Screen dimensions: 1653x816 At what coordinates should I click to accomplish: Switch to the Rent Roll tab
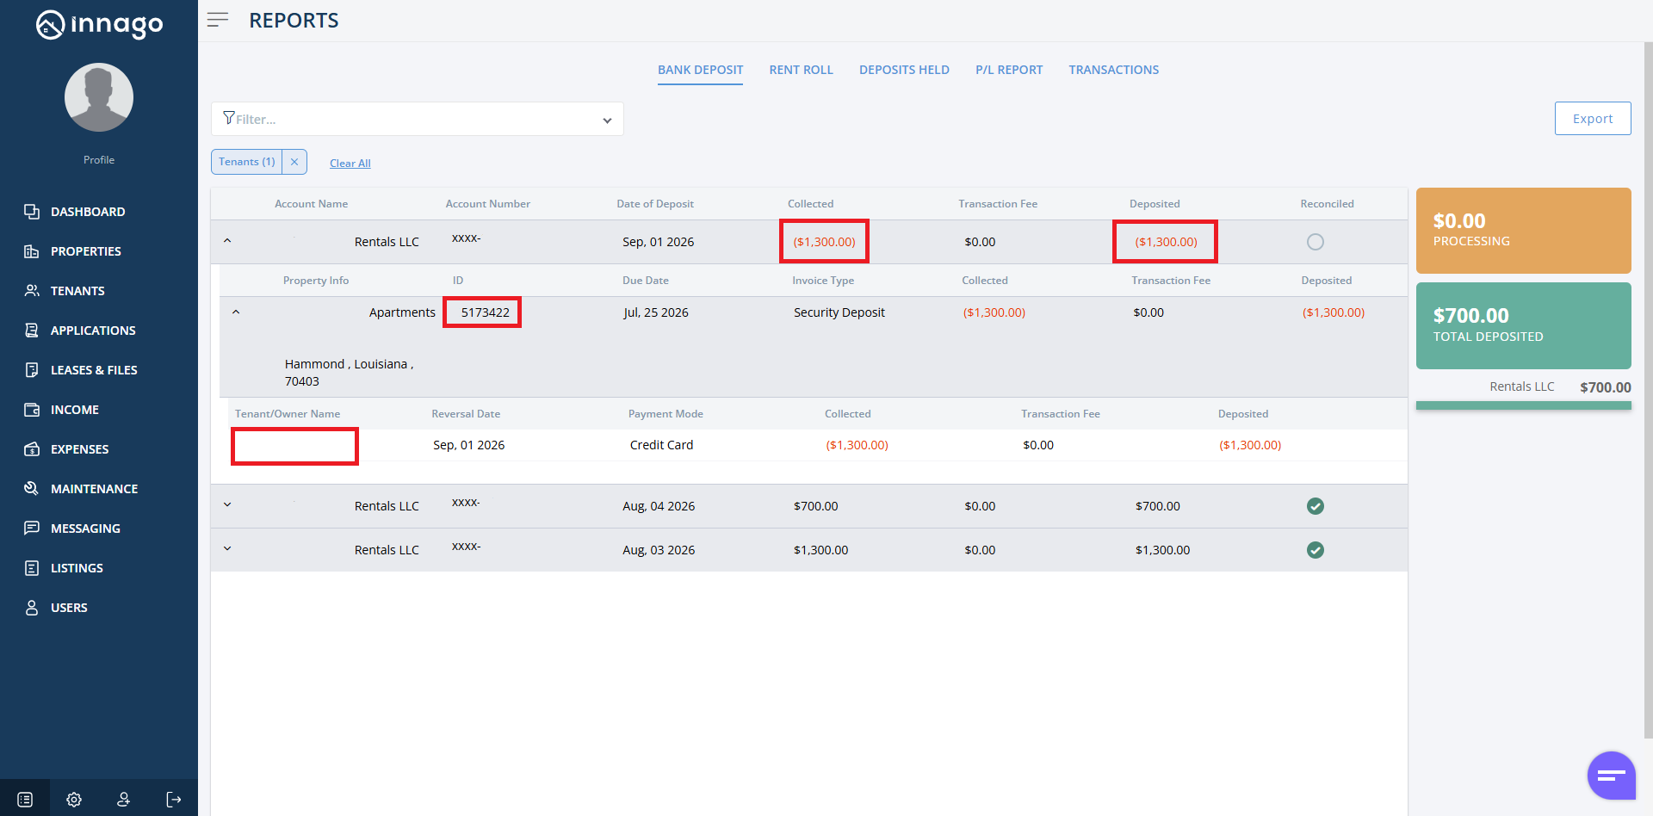pyautogui.click(x=801, y=70)
